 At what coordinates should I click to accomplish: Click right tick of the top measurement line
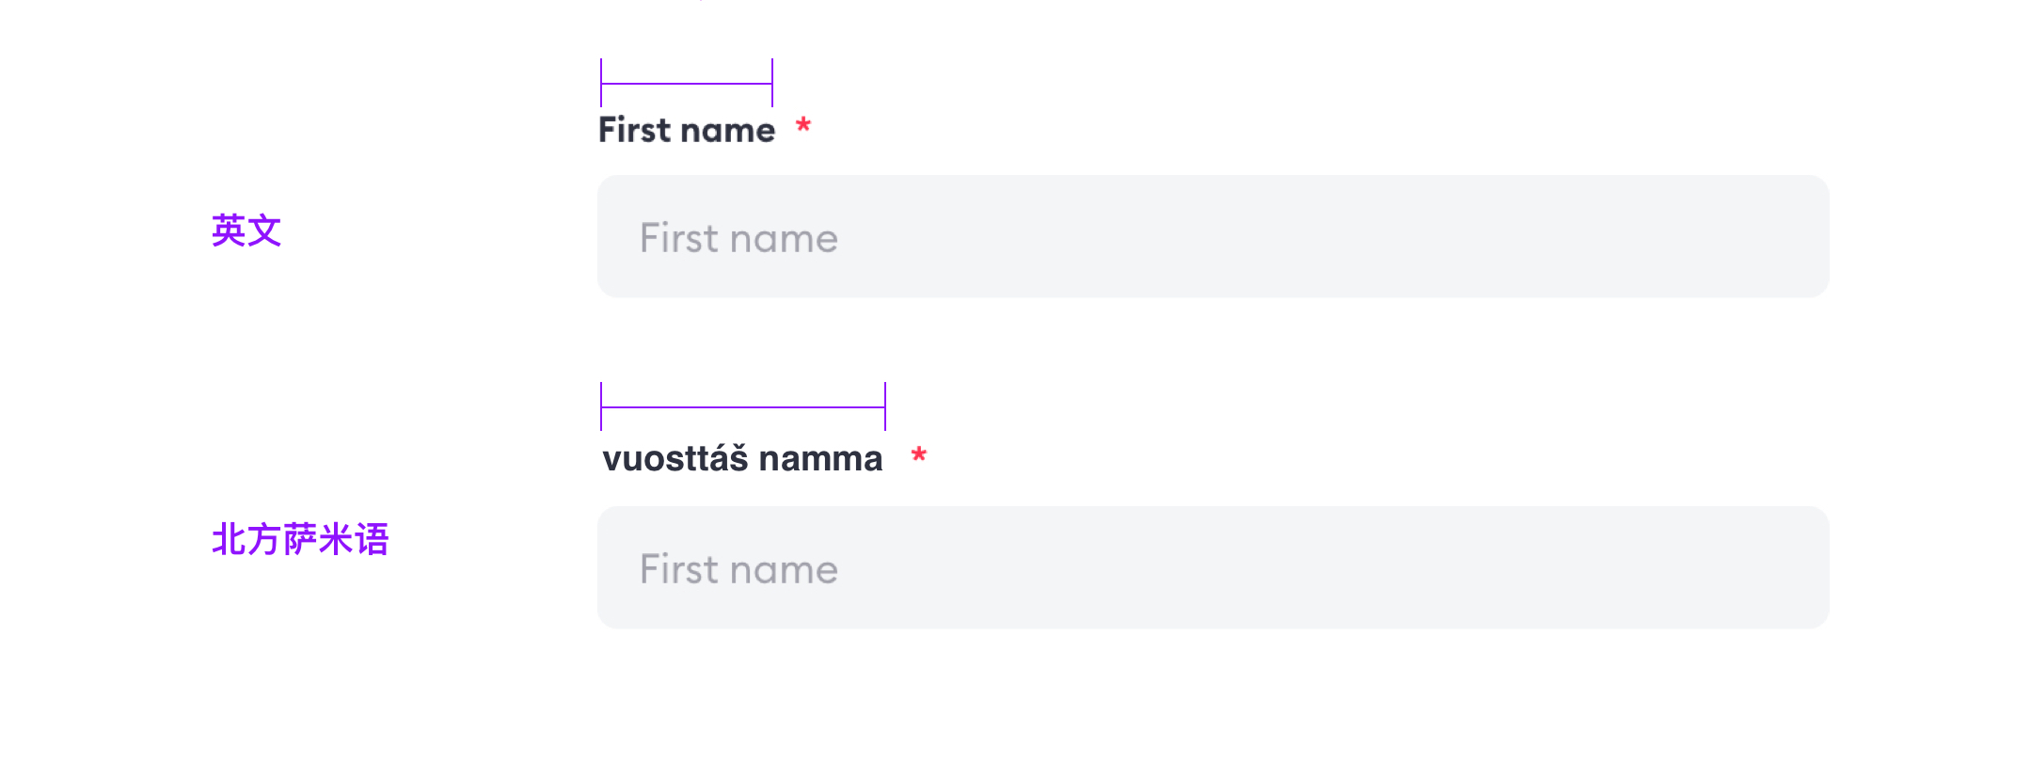point(772,83)
